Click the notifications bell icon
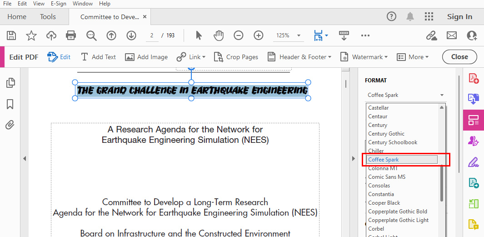 point(410,17)
